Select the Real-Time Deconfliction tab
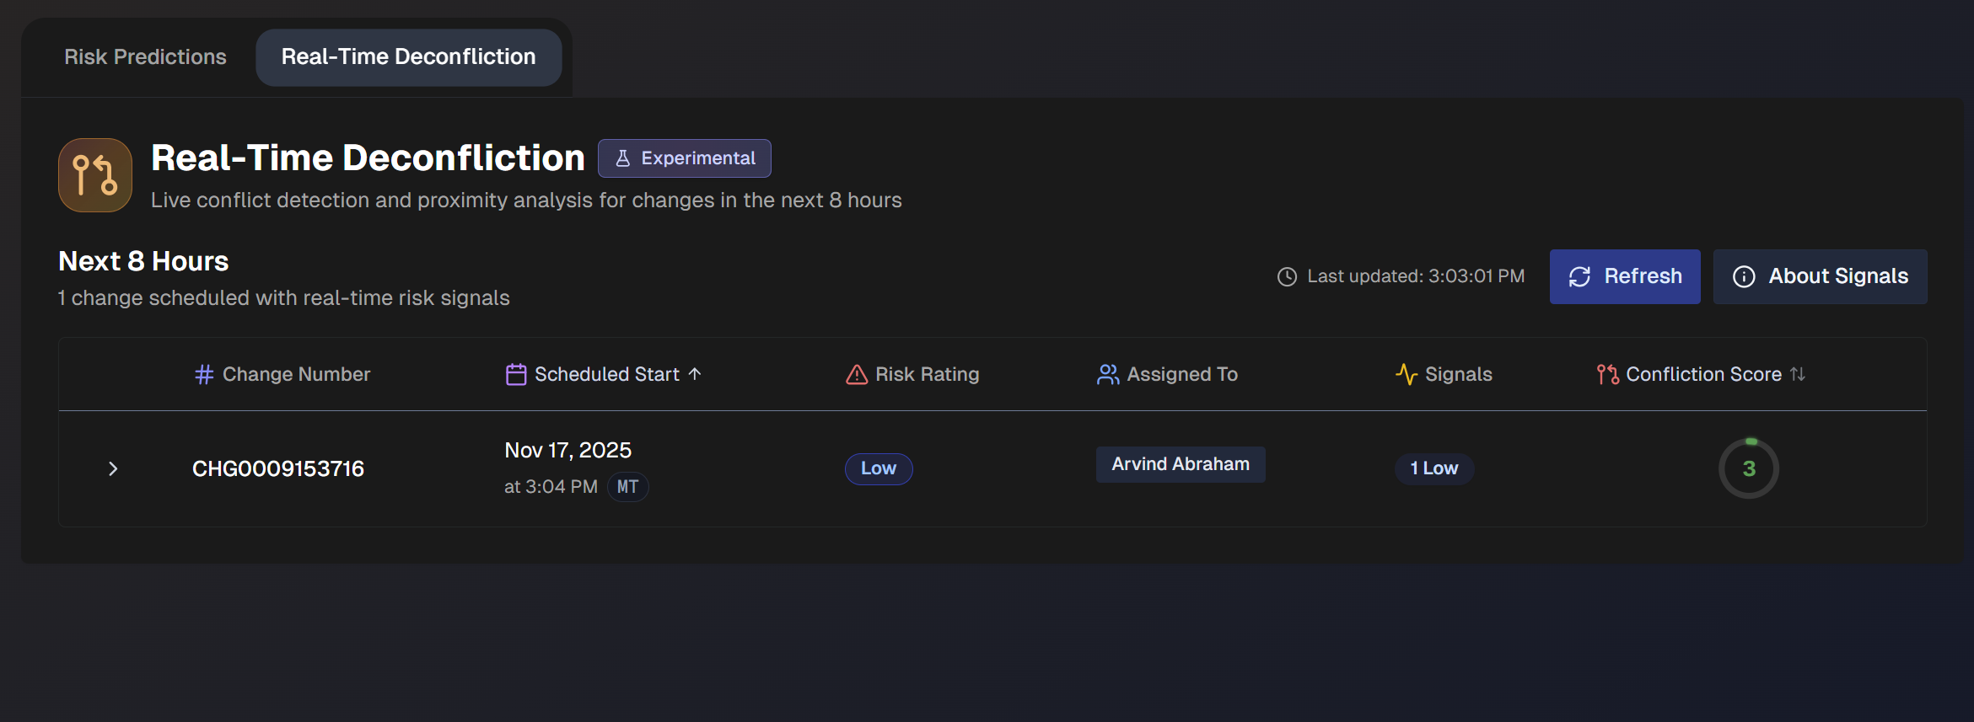 pos(408,56)
